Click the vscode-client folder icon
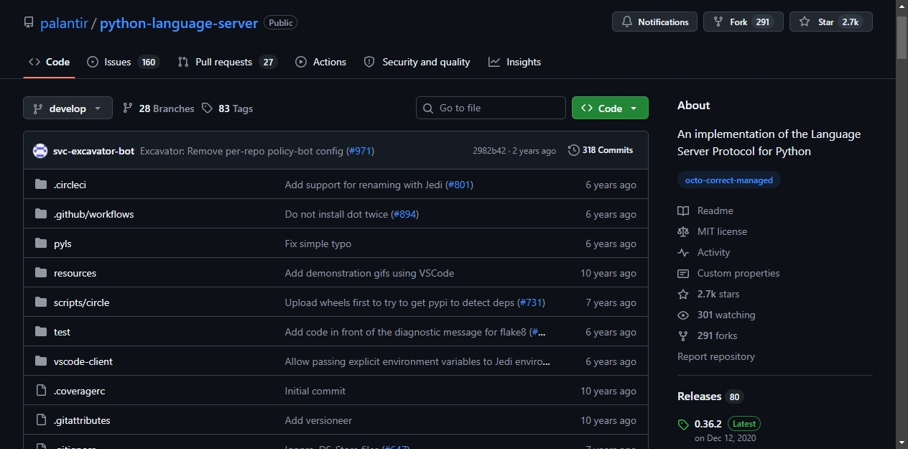The image size is (908, 449). (x=41, y=361)
